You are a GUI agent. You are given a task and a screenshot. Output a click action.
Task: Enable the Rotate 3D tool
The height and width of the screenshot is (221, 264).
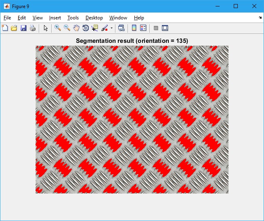tap(86, 28)
